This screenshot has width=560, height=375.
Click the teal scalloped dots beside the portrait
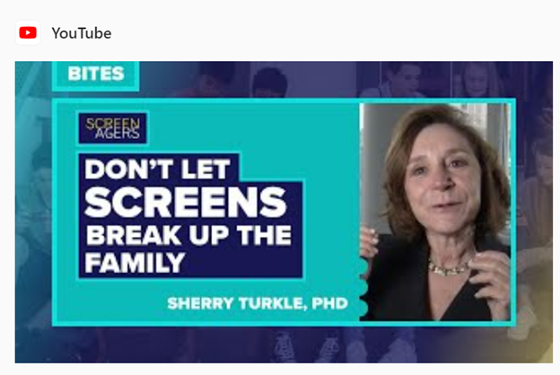coord(363,287)
